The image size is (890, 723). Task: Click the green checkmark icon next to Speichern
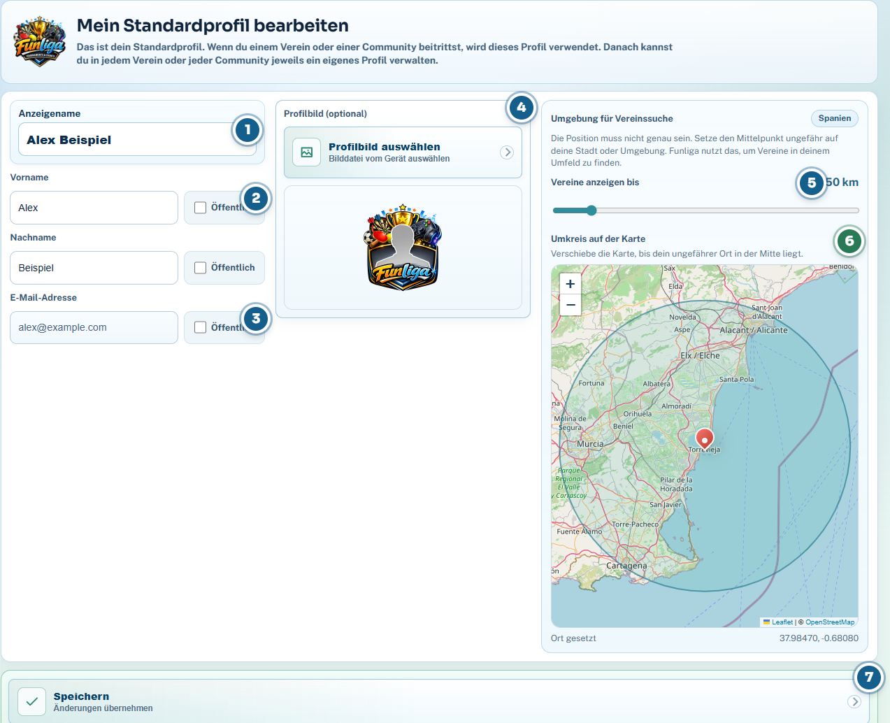(x=31, y=701)
